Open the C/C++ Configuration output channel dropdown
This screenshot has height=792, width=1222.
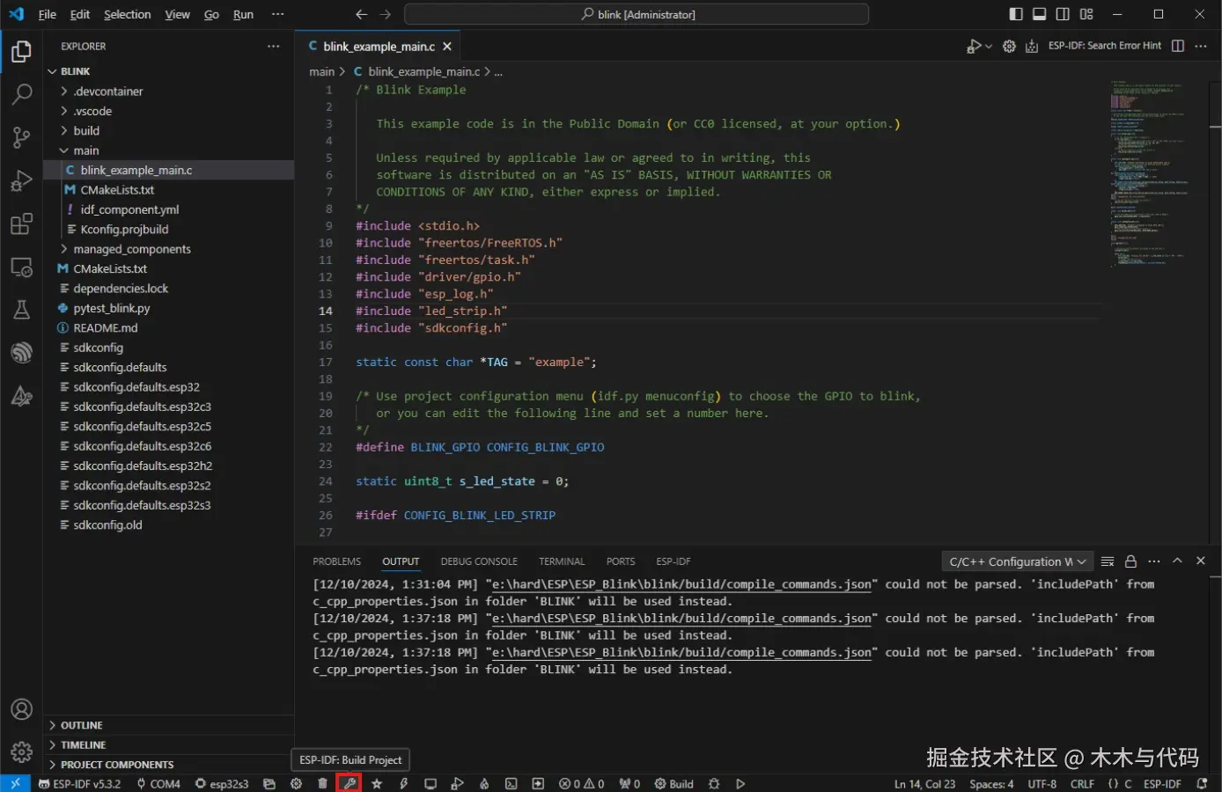pos(1018,561)
